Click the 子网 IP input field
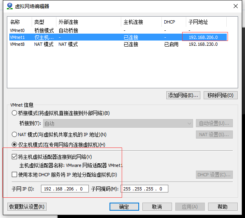The width and height of the screenshot is (245, 218). 65,189
